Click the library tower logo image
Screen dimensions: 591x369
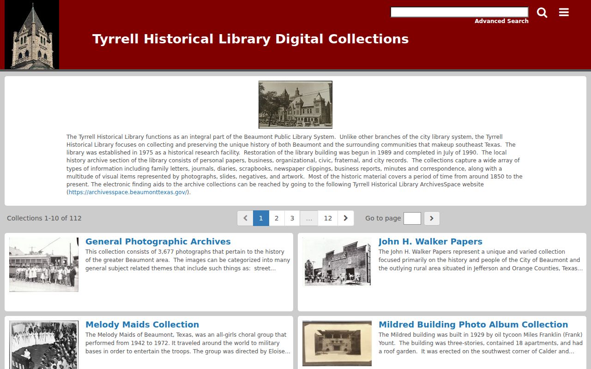point(32,35)
